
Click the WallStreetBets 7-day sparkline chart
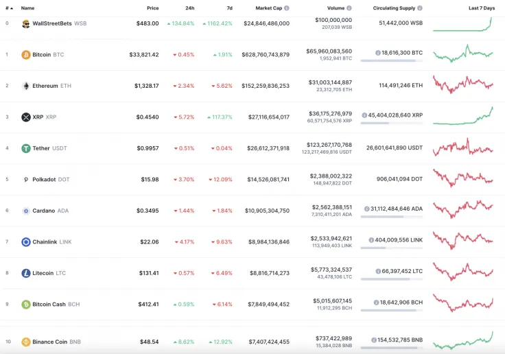(x=462, y=24)
